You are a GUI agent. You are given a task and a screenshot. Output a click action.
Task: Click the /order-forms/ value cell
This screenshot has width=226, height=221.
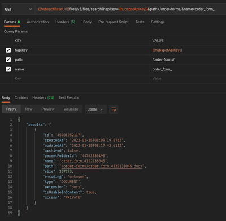coord(188,59)
